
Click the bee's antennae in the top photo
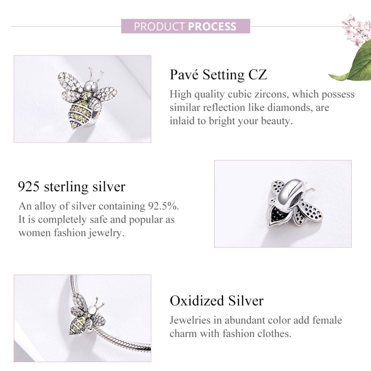coord(99,76)
